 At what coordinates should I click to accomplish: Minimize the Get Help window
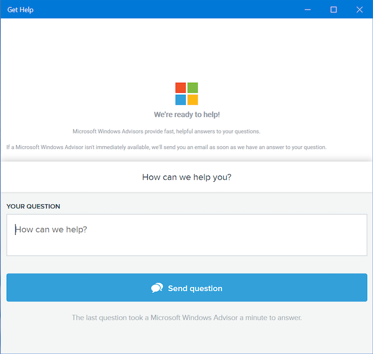point(307,10)
